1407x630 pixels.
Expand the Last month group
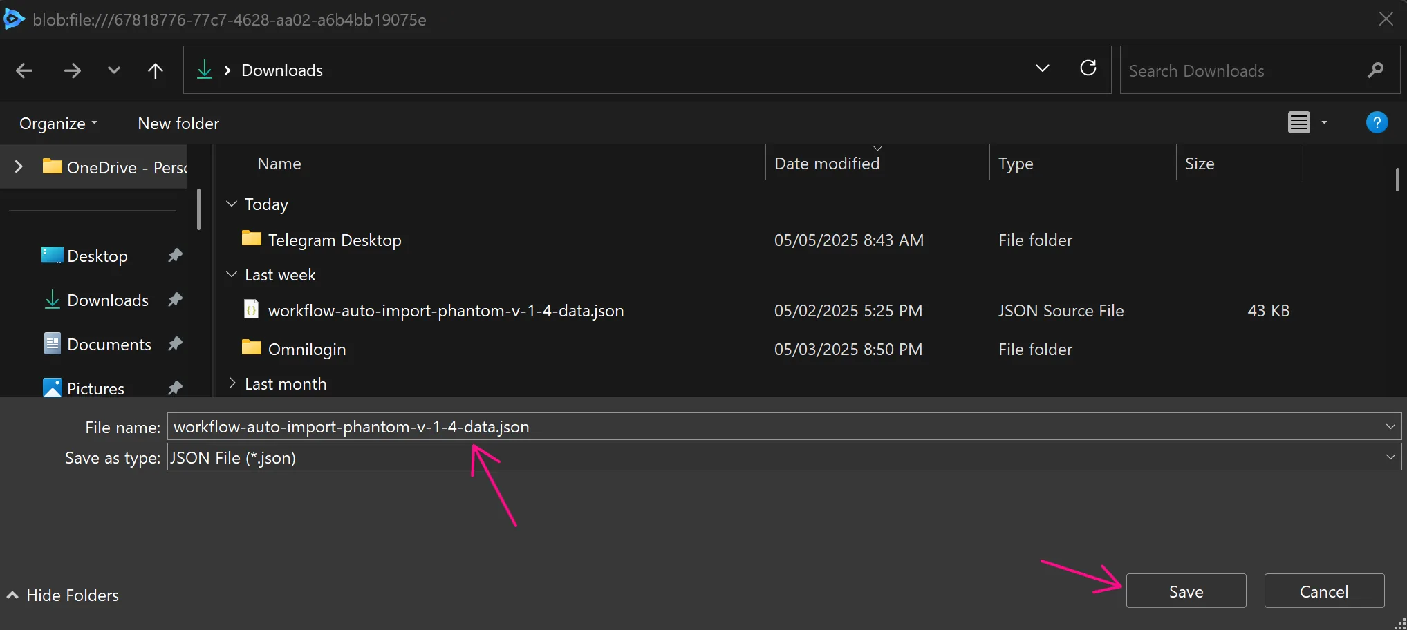(x=231, y=383)
